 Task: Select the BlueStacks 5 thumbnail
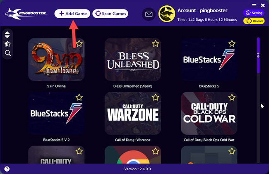[x=209, y=60]
